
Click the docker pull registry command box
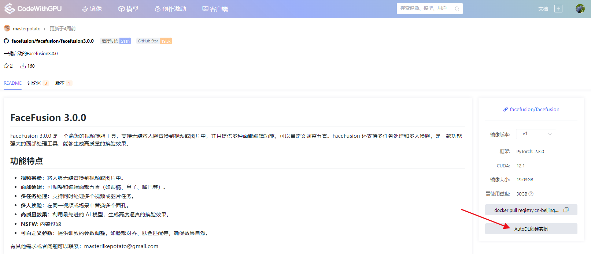(531, 210)
